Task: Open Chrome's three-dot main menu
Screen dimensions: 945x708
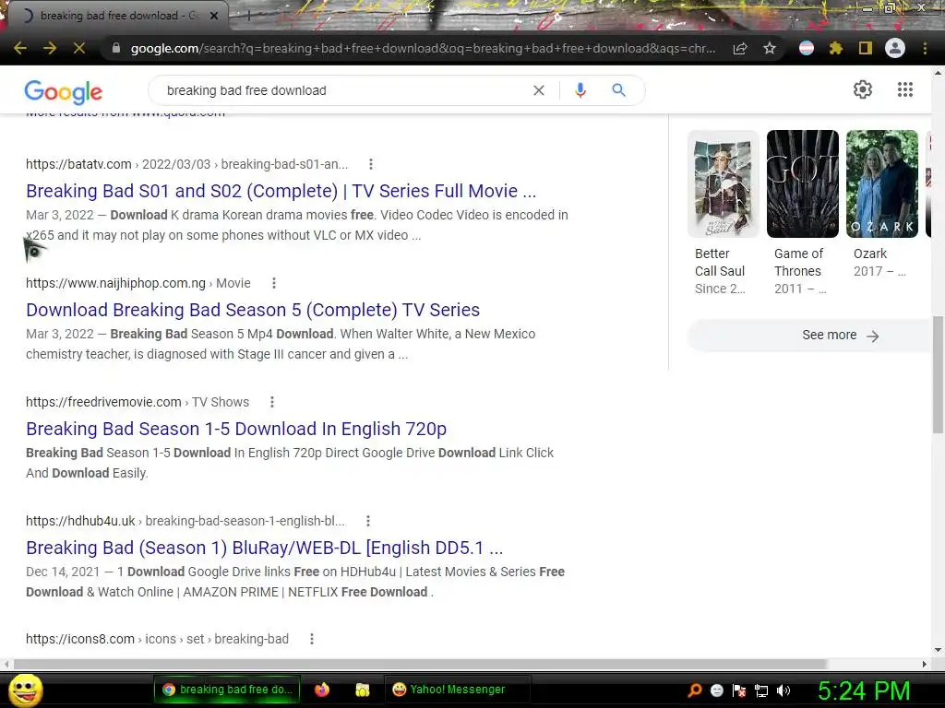Action: coord(925,48)
